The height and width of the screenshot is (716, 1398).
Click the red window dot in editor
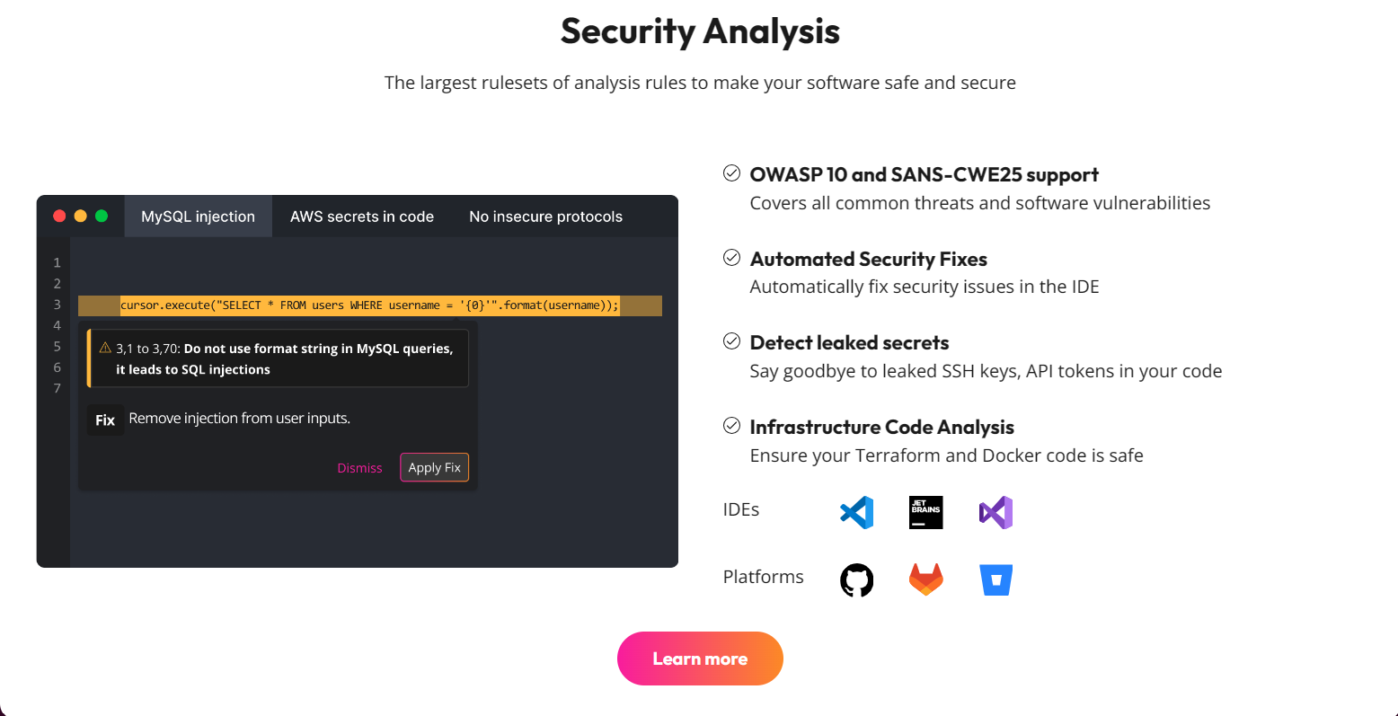[59, 216]
